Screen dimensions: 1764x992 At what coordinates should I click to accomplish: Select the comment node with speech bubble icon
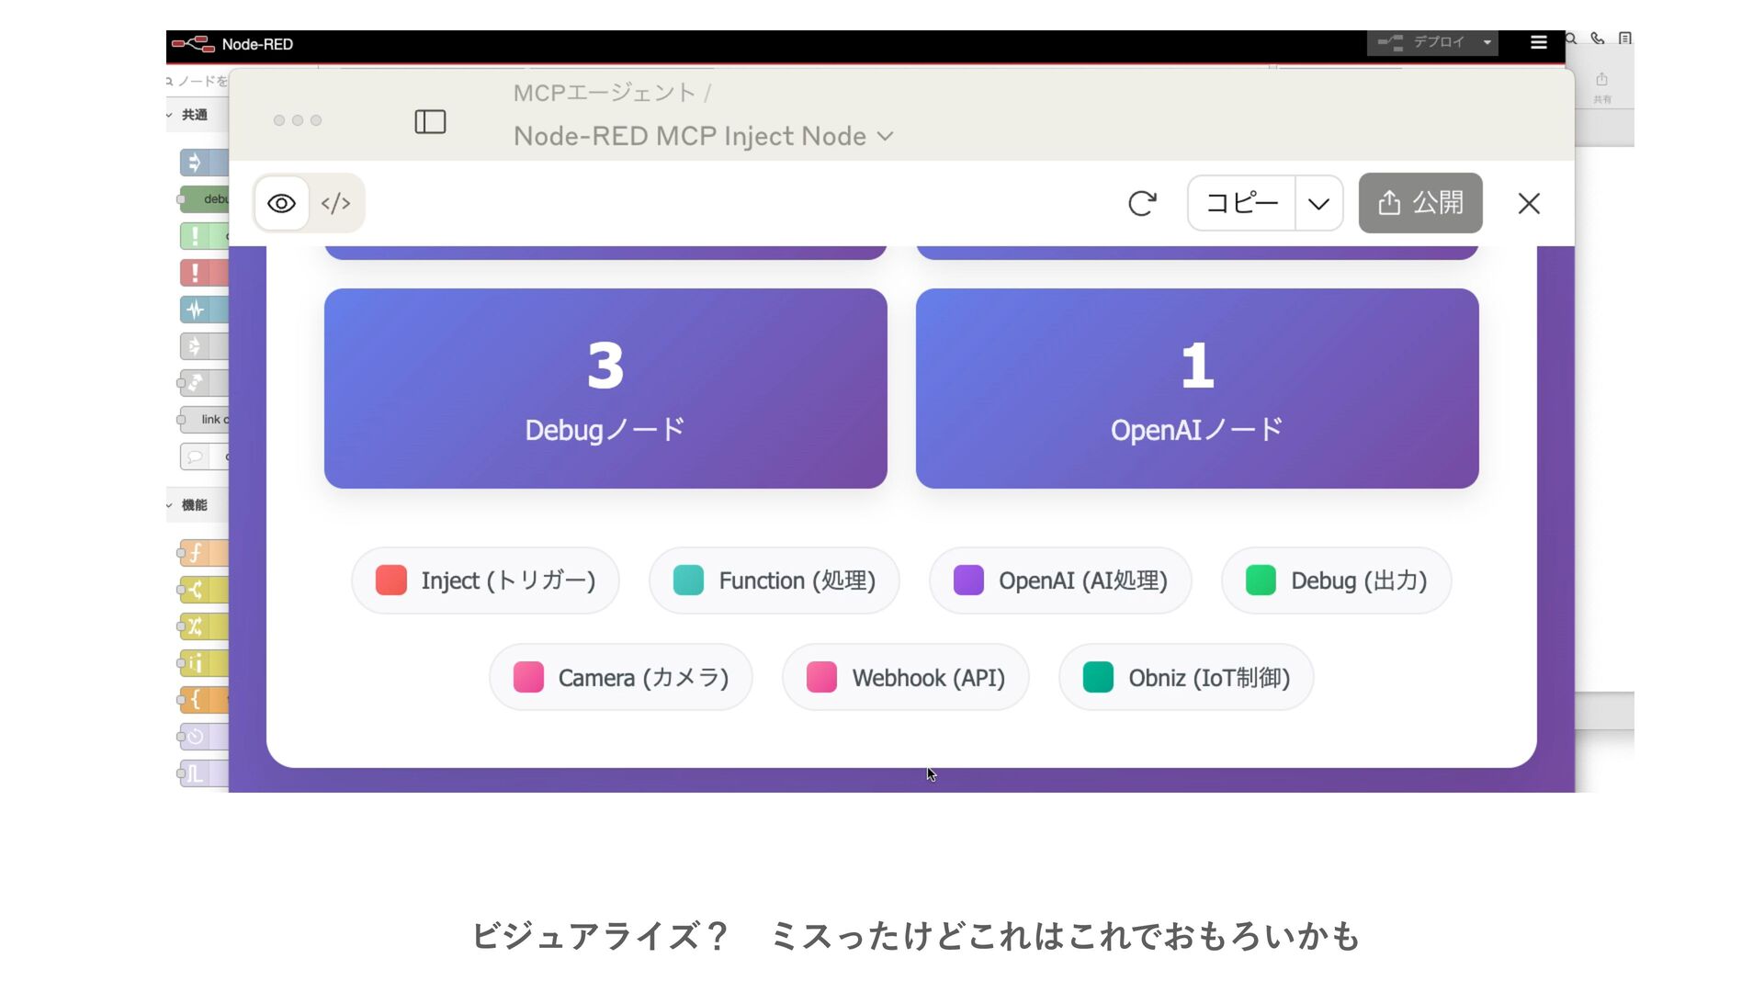[204, 457]
